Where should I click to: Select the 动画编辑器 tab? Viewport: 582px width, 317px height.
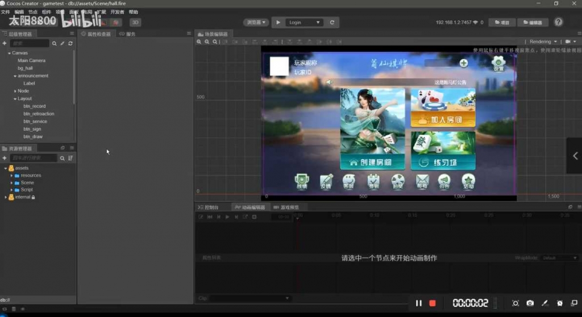(250, 207)
